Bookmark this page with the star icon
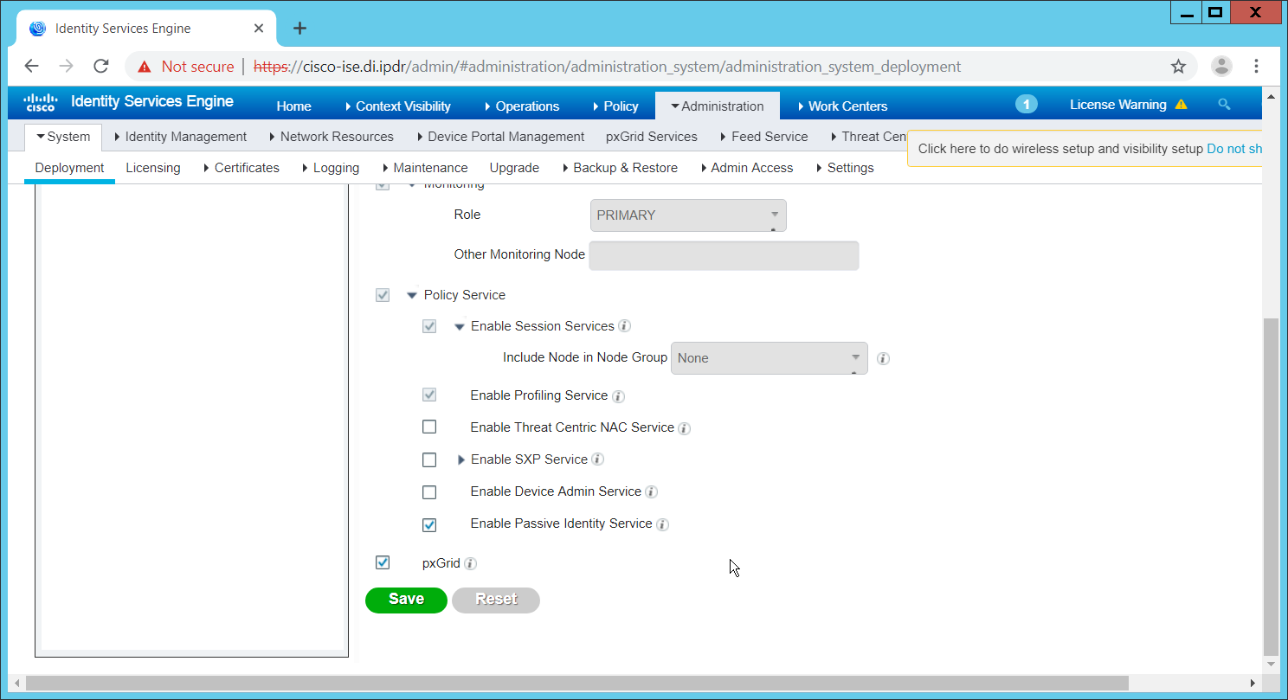Screen dimensions: 1288x700 [1178, 67]
